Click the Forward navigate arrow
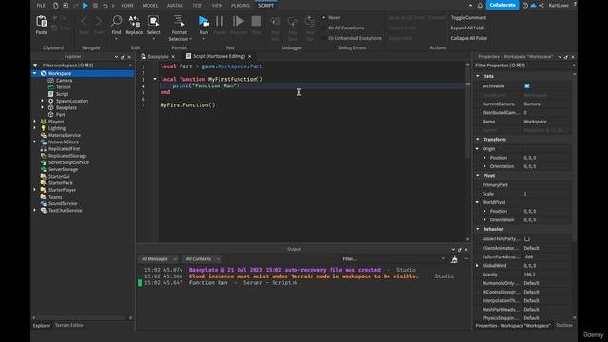Screen dimensions: 608x342 point(99,21)
